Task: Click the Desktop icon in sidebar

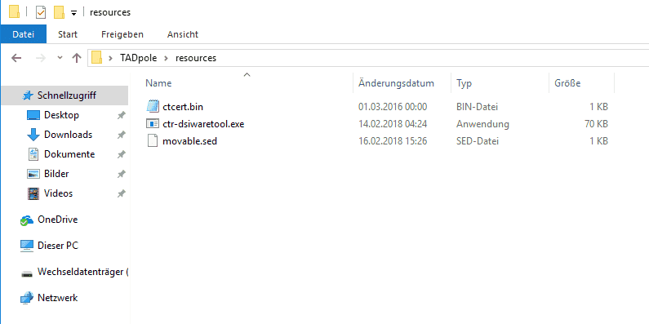Action: 33,115
